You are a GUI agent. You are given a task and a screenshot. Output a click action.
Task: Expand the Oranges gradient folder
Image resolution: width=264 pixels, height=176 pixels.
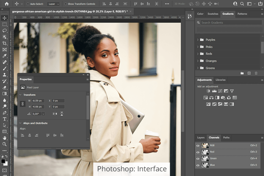(198, 61)
